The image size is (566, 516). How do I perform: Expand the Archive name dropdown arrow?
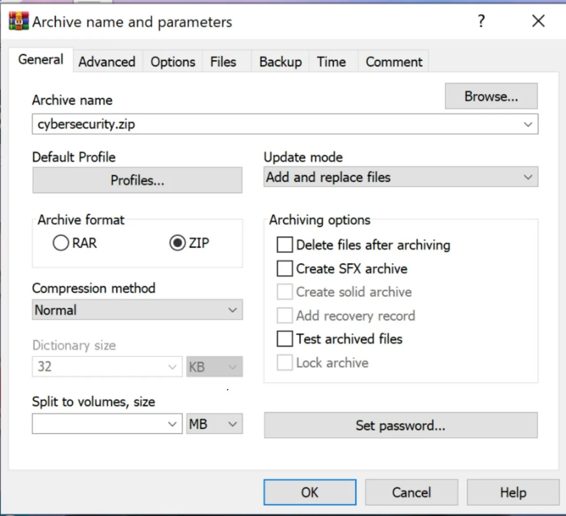click(528, 124)
